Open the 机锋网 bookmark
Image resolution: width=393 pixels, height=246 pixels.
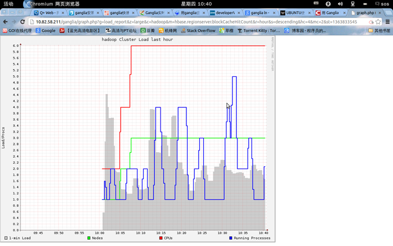pos(168,30)
